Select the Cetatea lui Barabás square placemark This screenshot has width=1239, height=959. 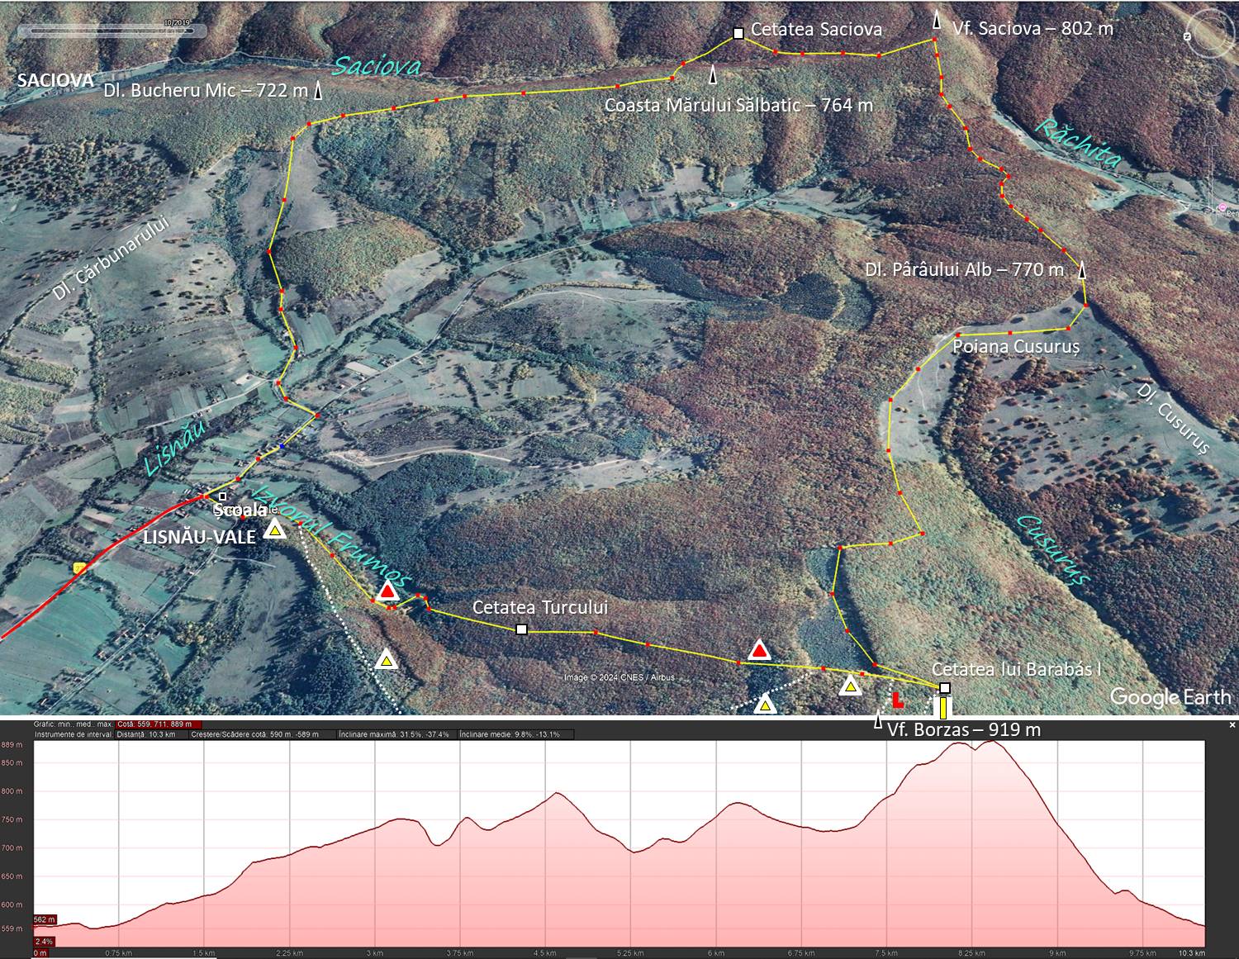click(945, 688)
